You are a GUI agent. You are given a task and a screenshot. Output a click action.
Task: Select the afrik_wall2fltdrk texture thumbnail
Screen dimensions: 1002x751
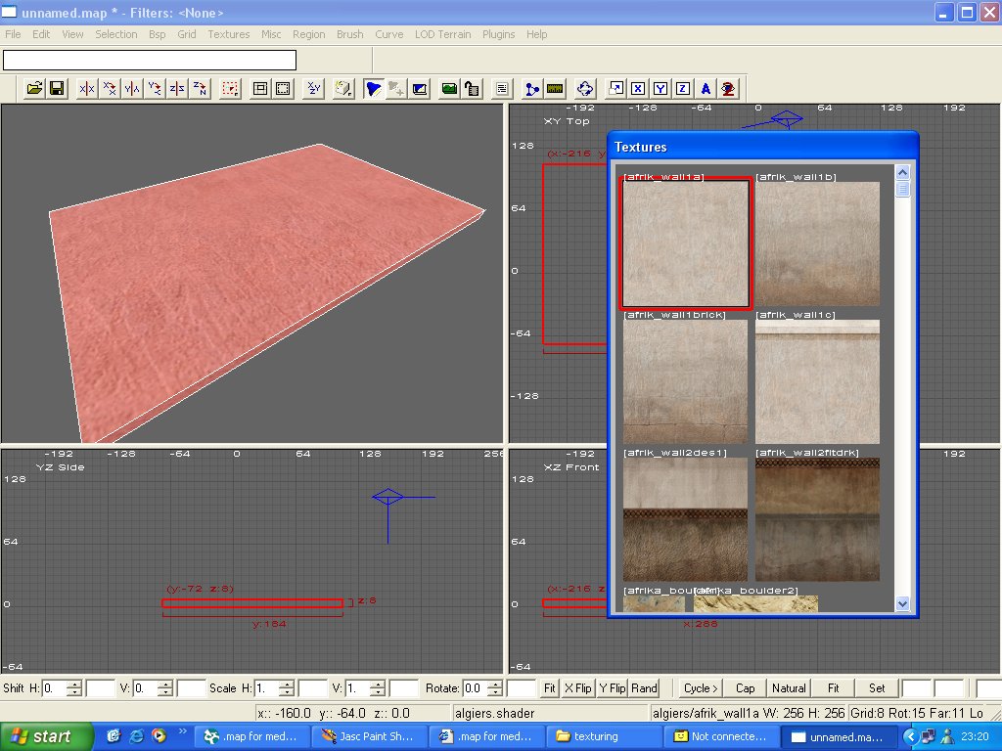pyautogui.click(x=817, y=519)
